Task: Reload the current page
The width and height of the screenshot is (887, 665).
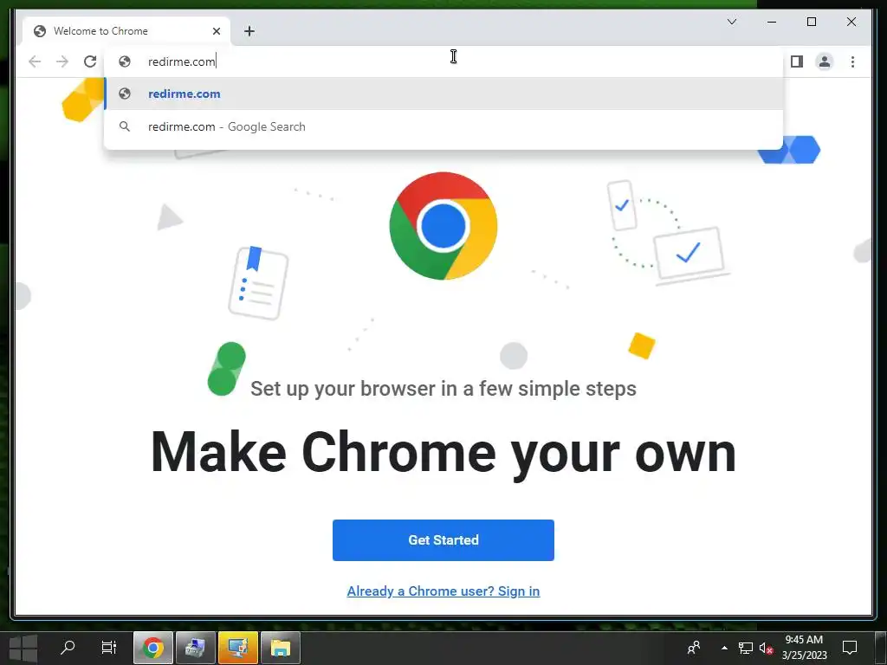Action: (90, 61)
